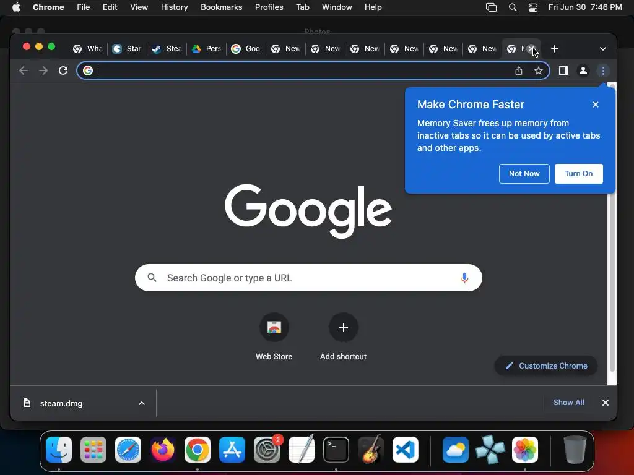
Task: Open Chrome's three-dot menu
Action: click(603, 71)
